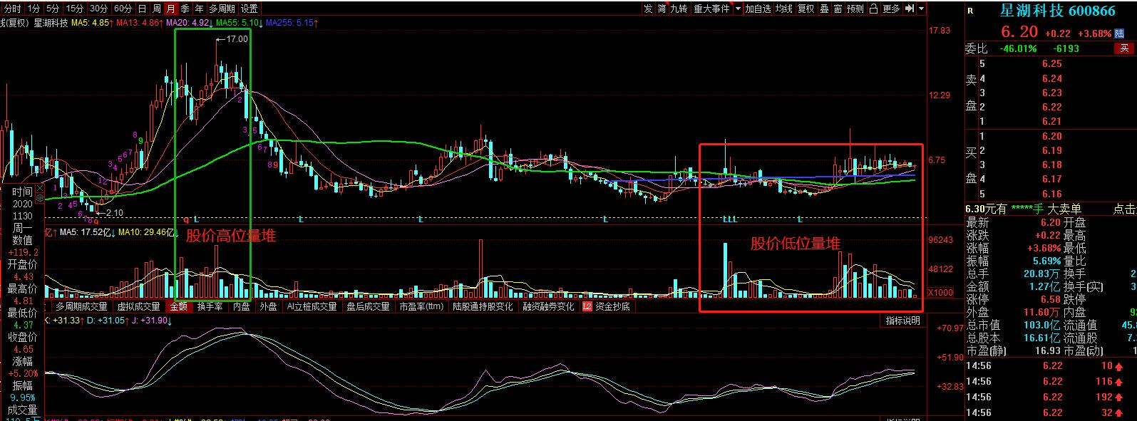Expand the last toolbar dropdown arrow
Viewport: 1137px width, 421px height.
(x=922, y=9)
